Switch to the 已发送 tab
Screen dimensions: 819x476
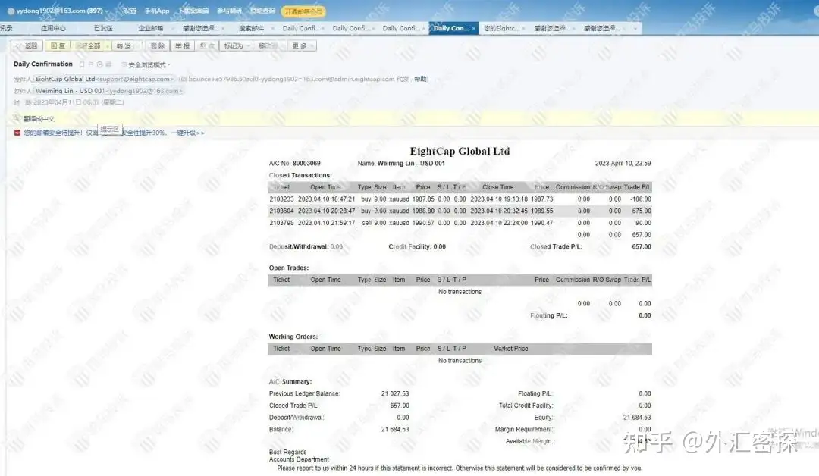(x=103, y=28)
